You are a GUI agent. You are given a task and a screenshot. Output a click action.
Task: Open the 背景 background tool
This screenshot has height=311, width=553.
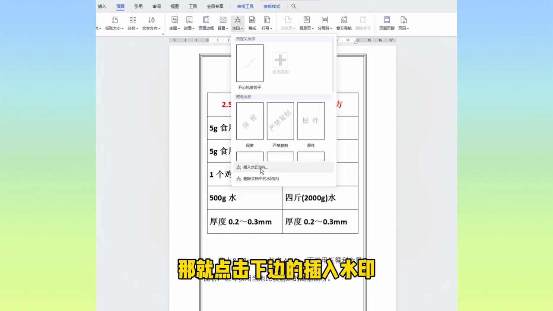tap(223, 24)
